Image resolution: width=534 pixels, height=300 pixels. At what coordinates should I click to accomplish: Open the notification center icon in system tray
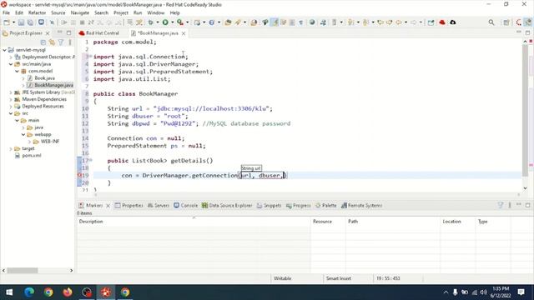[521, 292]
